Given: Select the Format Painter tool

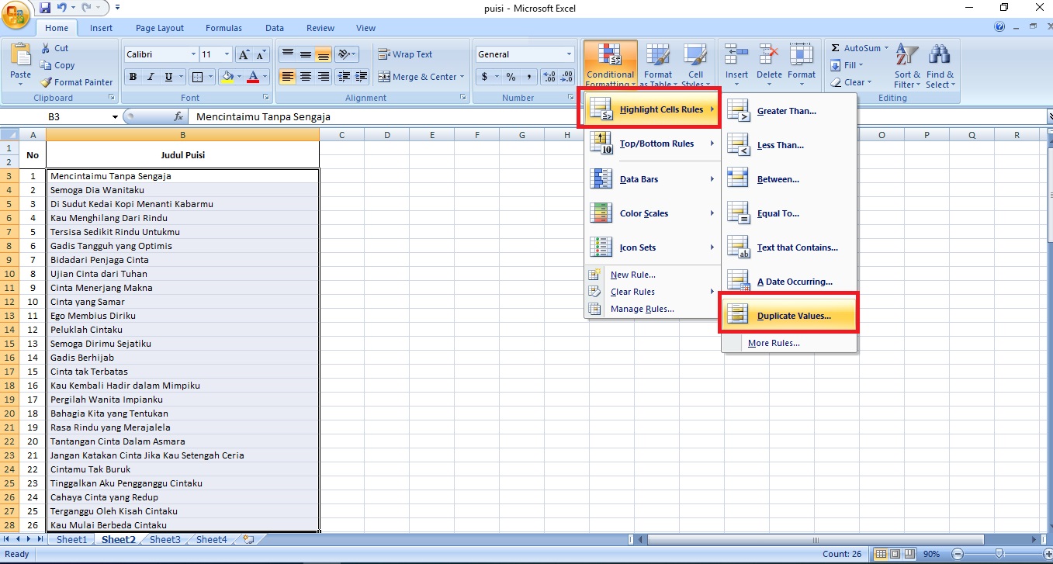Looking at the screenshot, I should 76,81.
